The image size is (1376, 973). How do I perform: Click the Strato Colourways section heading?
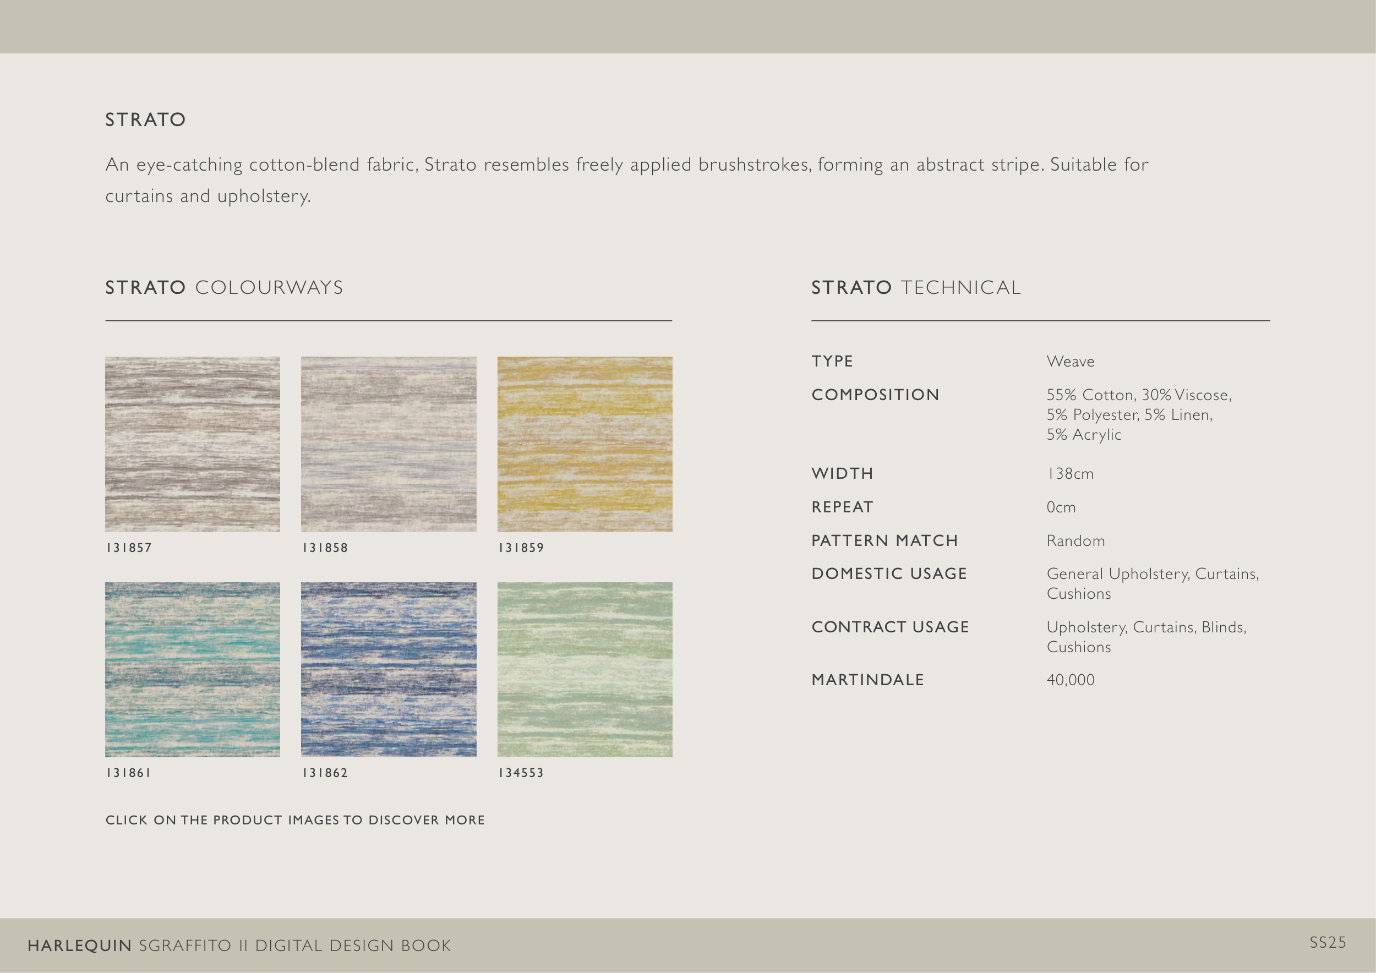pos(224,288)
